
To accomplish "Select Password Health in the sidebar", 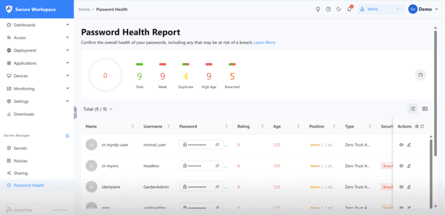I will click(x=37, y=185).
